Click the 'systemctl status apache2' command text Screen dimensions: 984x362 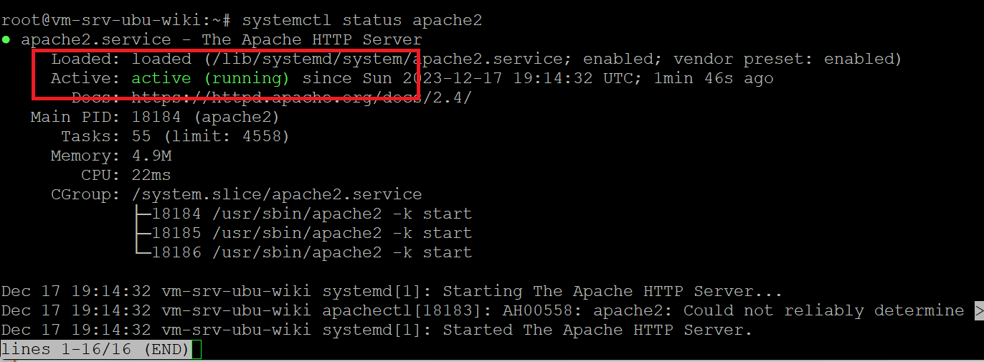(x=361, y=21)
